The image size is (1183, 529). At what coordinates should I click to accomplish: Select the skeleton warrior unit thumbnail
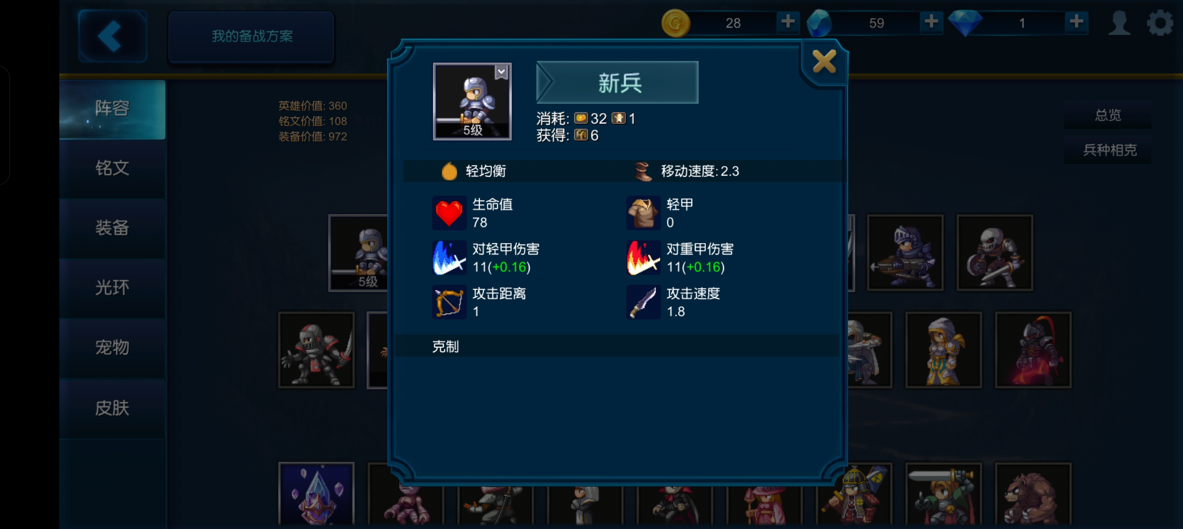click(x=995, y=253)
